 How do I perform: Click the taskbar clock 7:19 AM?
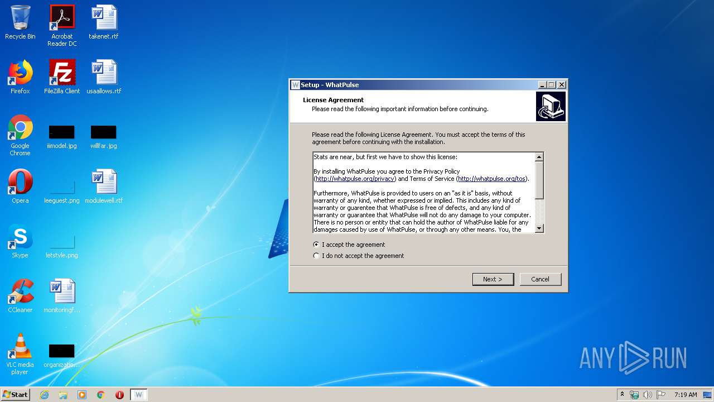click(686, 395)
